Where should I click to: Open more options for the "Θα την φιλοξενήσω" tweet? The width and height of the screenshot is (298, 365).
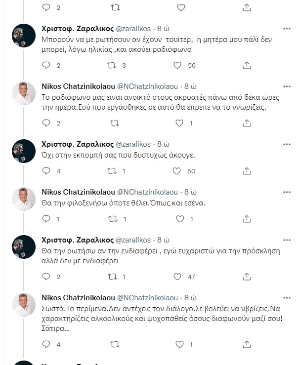click(287, 192)
